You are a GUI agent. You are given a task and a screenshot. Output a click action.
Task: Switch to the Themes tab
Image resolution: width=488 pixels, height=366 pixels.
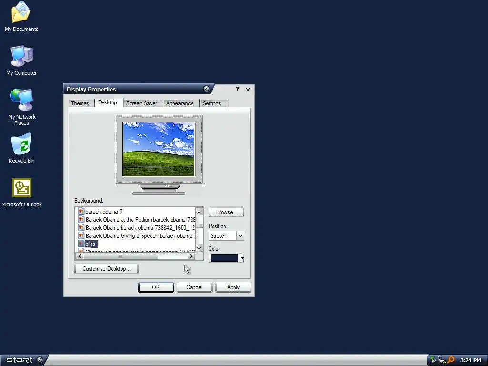(80, 103)
